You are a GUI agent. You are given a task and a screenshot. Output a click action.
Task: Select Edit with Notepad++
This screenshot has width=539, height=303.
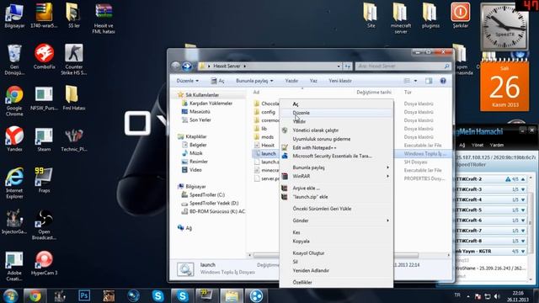[336, 147]
